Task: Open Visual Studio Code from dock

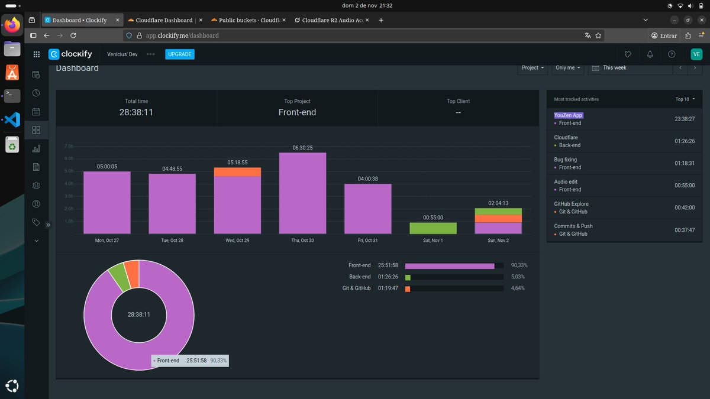Action: 12,119
